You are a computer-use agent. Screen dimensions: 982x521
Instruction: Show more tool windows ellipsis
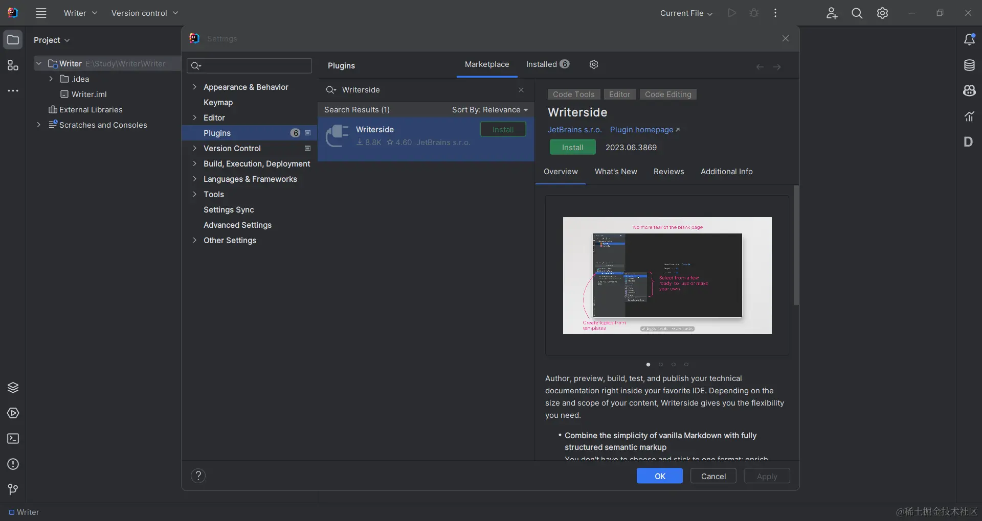point(13,91)
